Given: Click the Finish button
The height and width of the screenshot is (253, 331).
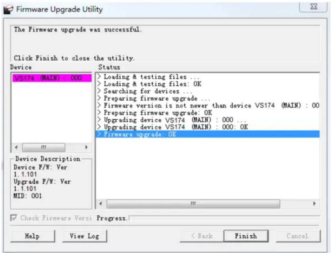Looking at the screenshot, I should [x=246, y=236].
